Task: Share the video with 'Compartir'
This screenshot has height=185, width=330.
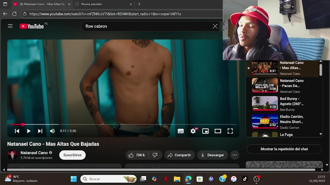Action: pyautogui.click(x=179, y=155)
